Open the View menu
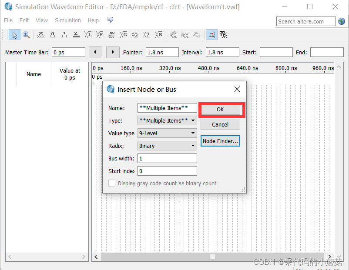Image resolution: width=349 pixels, height=270 pixels. (42, 20)
